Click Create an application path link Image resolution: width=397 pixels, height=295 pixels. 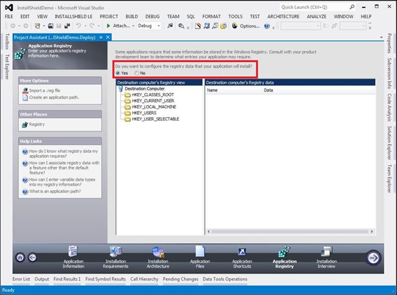click(x=54, y=98)
